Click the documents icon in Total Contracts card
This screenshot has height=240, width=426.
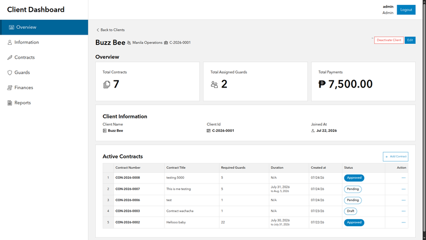(107, 85)
